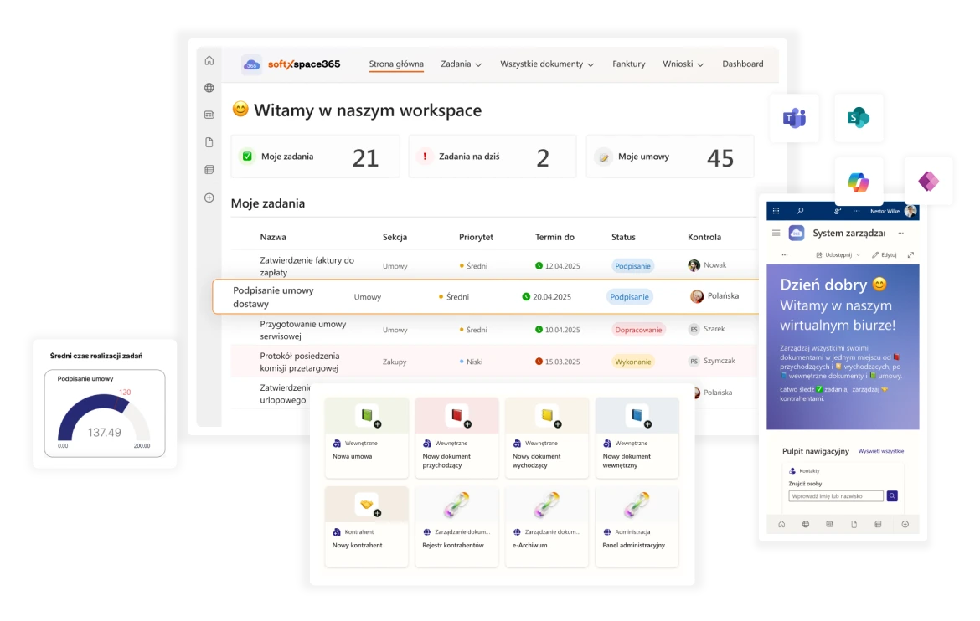Click the globe icon in left sidebar
This screenshot has height=621, width=980.
(x=209, y=88)
